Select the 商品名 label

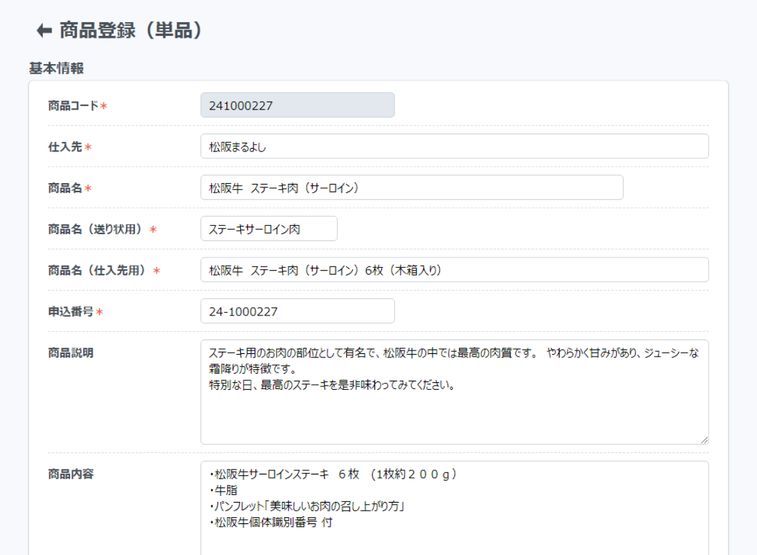pyautogui.click(x=65, y=188)
